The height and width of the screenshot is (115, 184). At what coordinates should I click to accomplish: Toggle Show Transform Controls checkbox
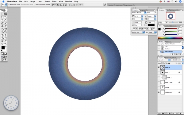click(x=34, y=5)
